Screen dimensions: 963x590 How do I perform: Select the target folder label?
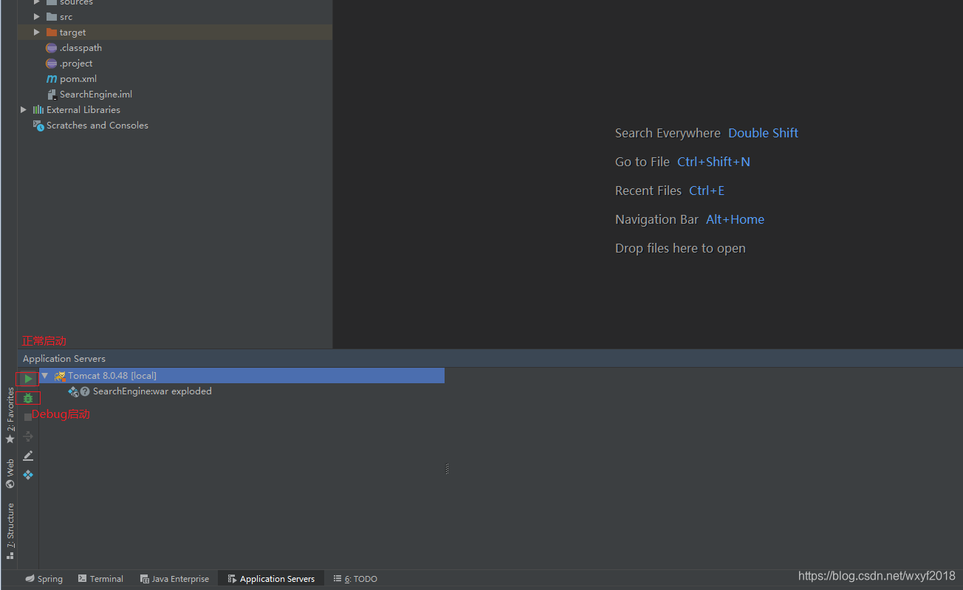tap(72, 32)
